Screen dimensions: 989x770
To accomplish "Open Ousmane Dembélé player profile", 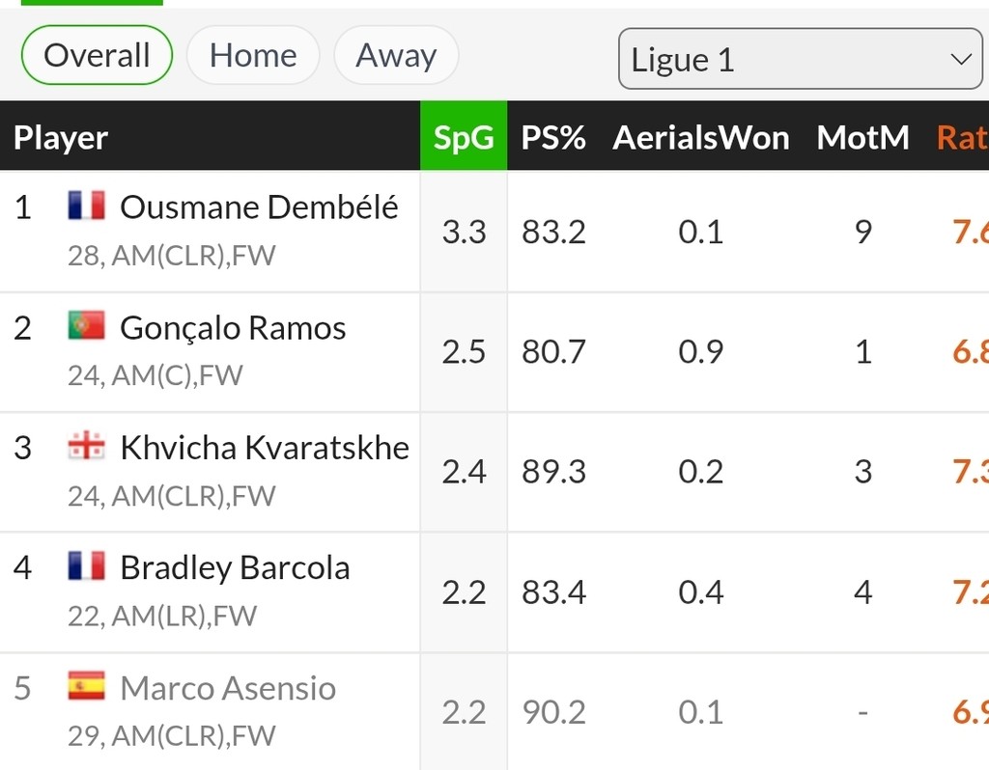I will [259, 206].
